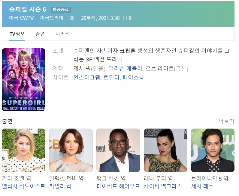Open the TV정보 tab

point(17,34)
